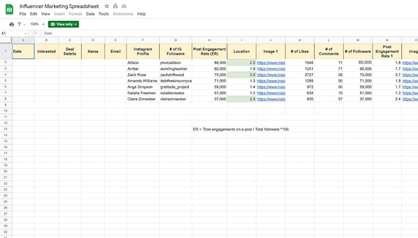Open the Edit menu
Image resolution: width=418 pixels, height=238 pixels.
tap(33, 14)
